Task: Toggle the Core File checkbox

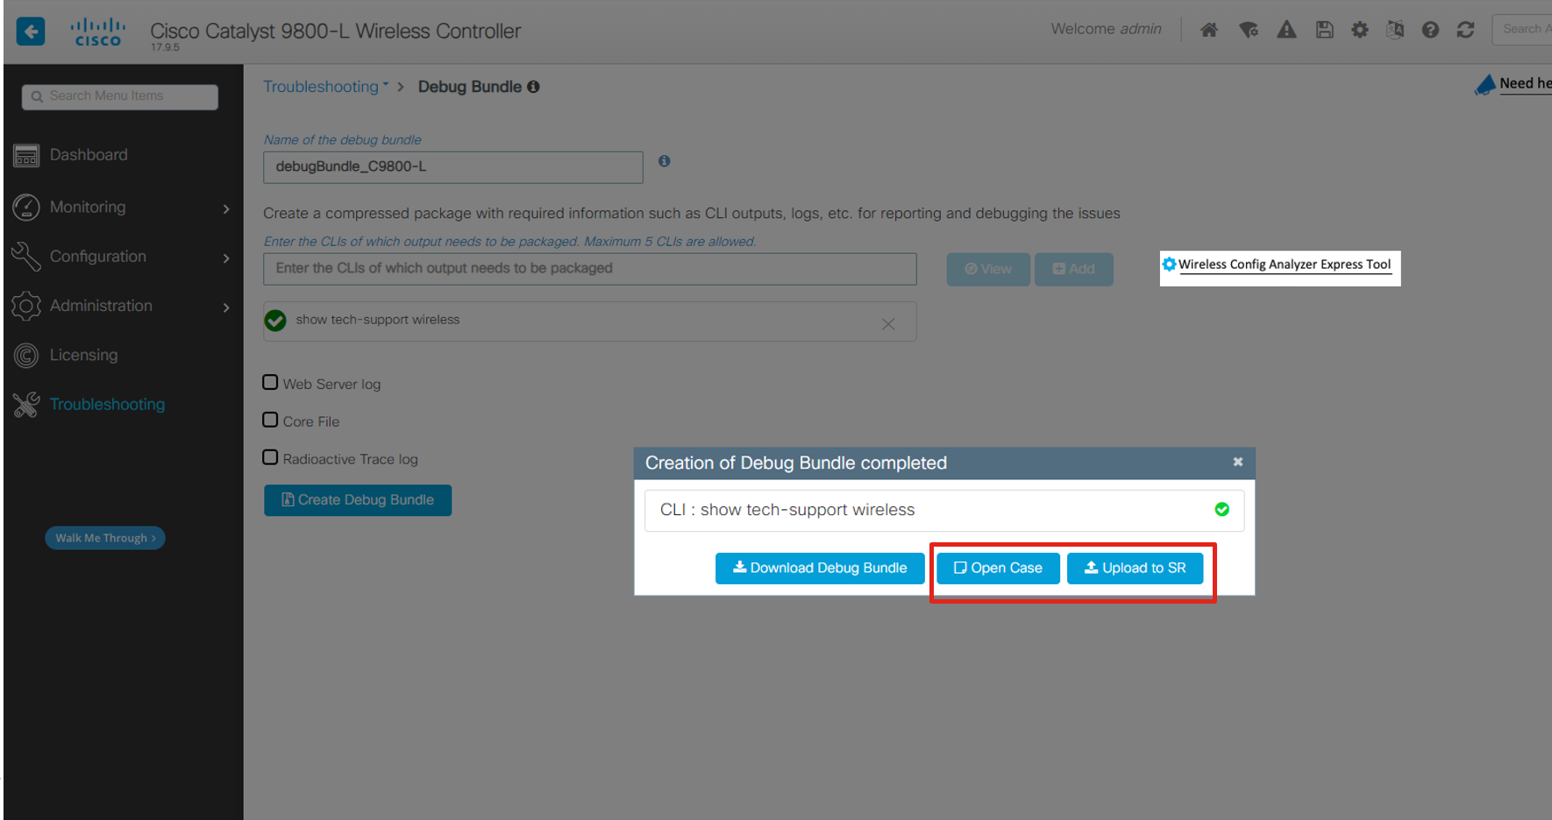Action: [x=271, y=421]
